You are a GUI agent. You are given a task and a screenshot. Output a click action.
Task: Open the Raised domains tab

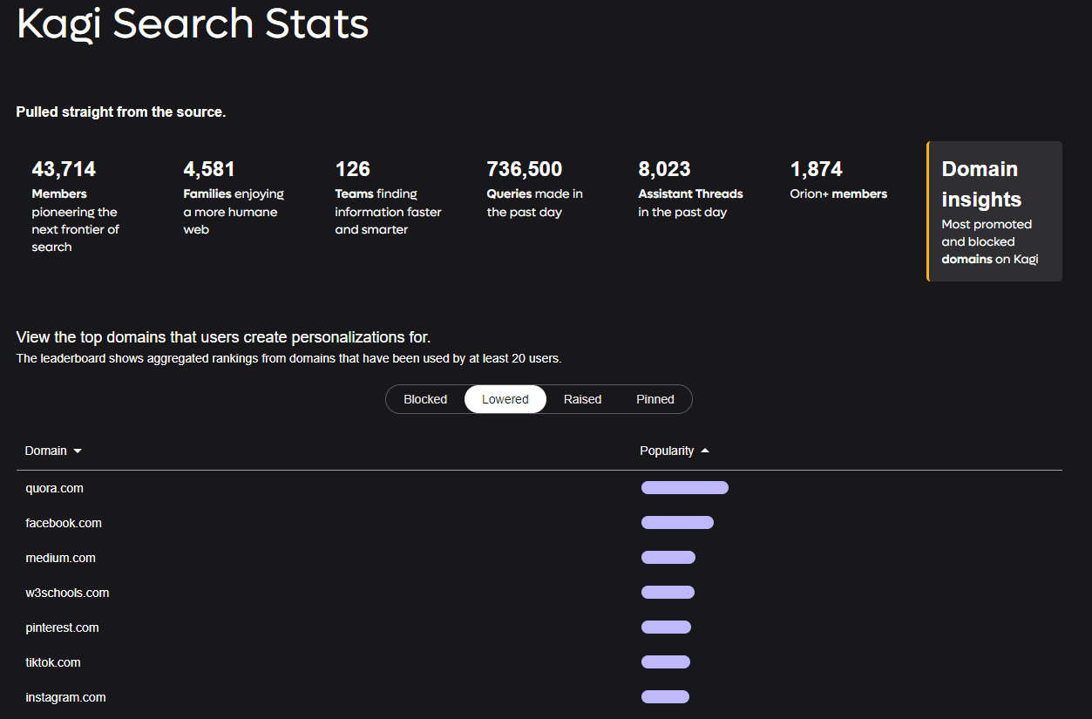582,399
